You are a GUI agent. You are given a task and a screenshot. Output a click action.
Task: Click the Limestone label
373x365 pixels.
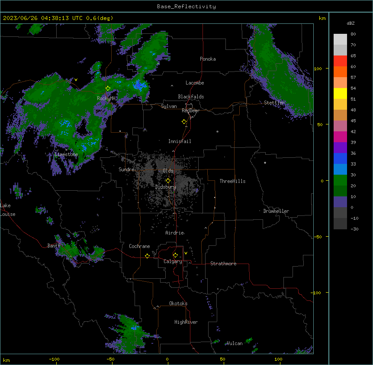pos(66,154)
